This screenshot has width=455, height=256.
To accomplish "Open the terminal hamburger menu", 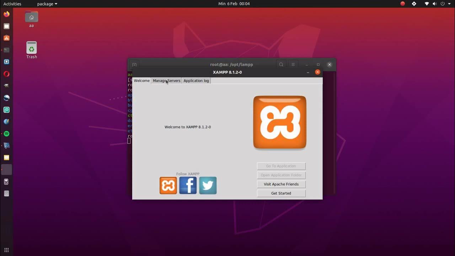I will [x=293, y=65].
